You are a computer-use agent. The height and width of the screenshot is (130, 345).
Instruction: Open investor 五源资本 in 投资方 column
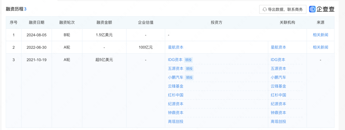pos(176,68)
